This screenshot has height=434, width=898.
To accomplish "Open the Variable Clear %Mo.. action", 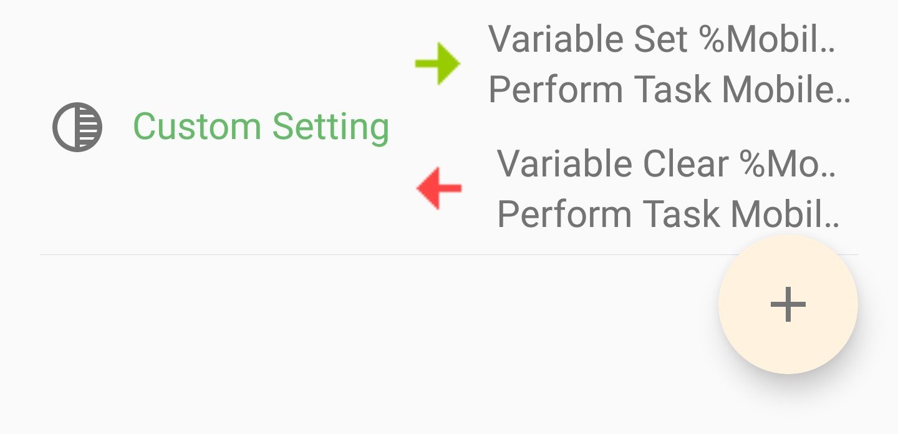I will pyautogui.click(x=666, y=164).
